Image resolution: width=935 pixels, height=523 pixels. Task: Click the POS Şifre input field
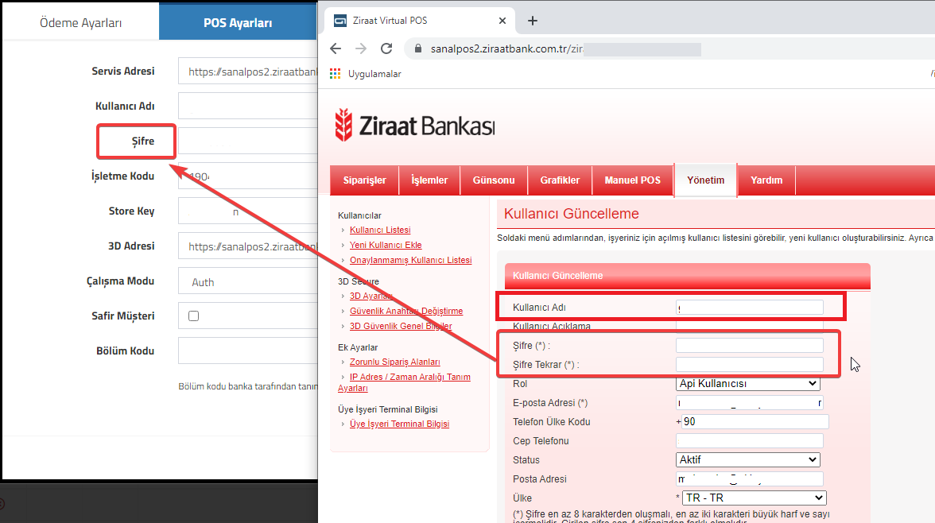[247, 141]
